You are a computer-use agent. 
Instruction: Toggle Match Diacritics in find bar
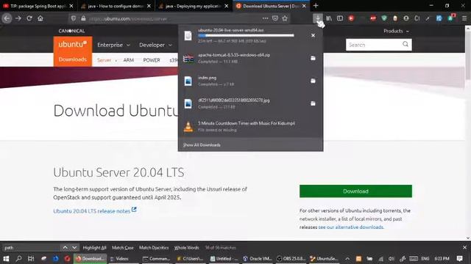pos(154,248)
